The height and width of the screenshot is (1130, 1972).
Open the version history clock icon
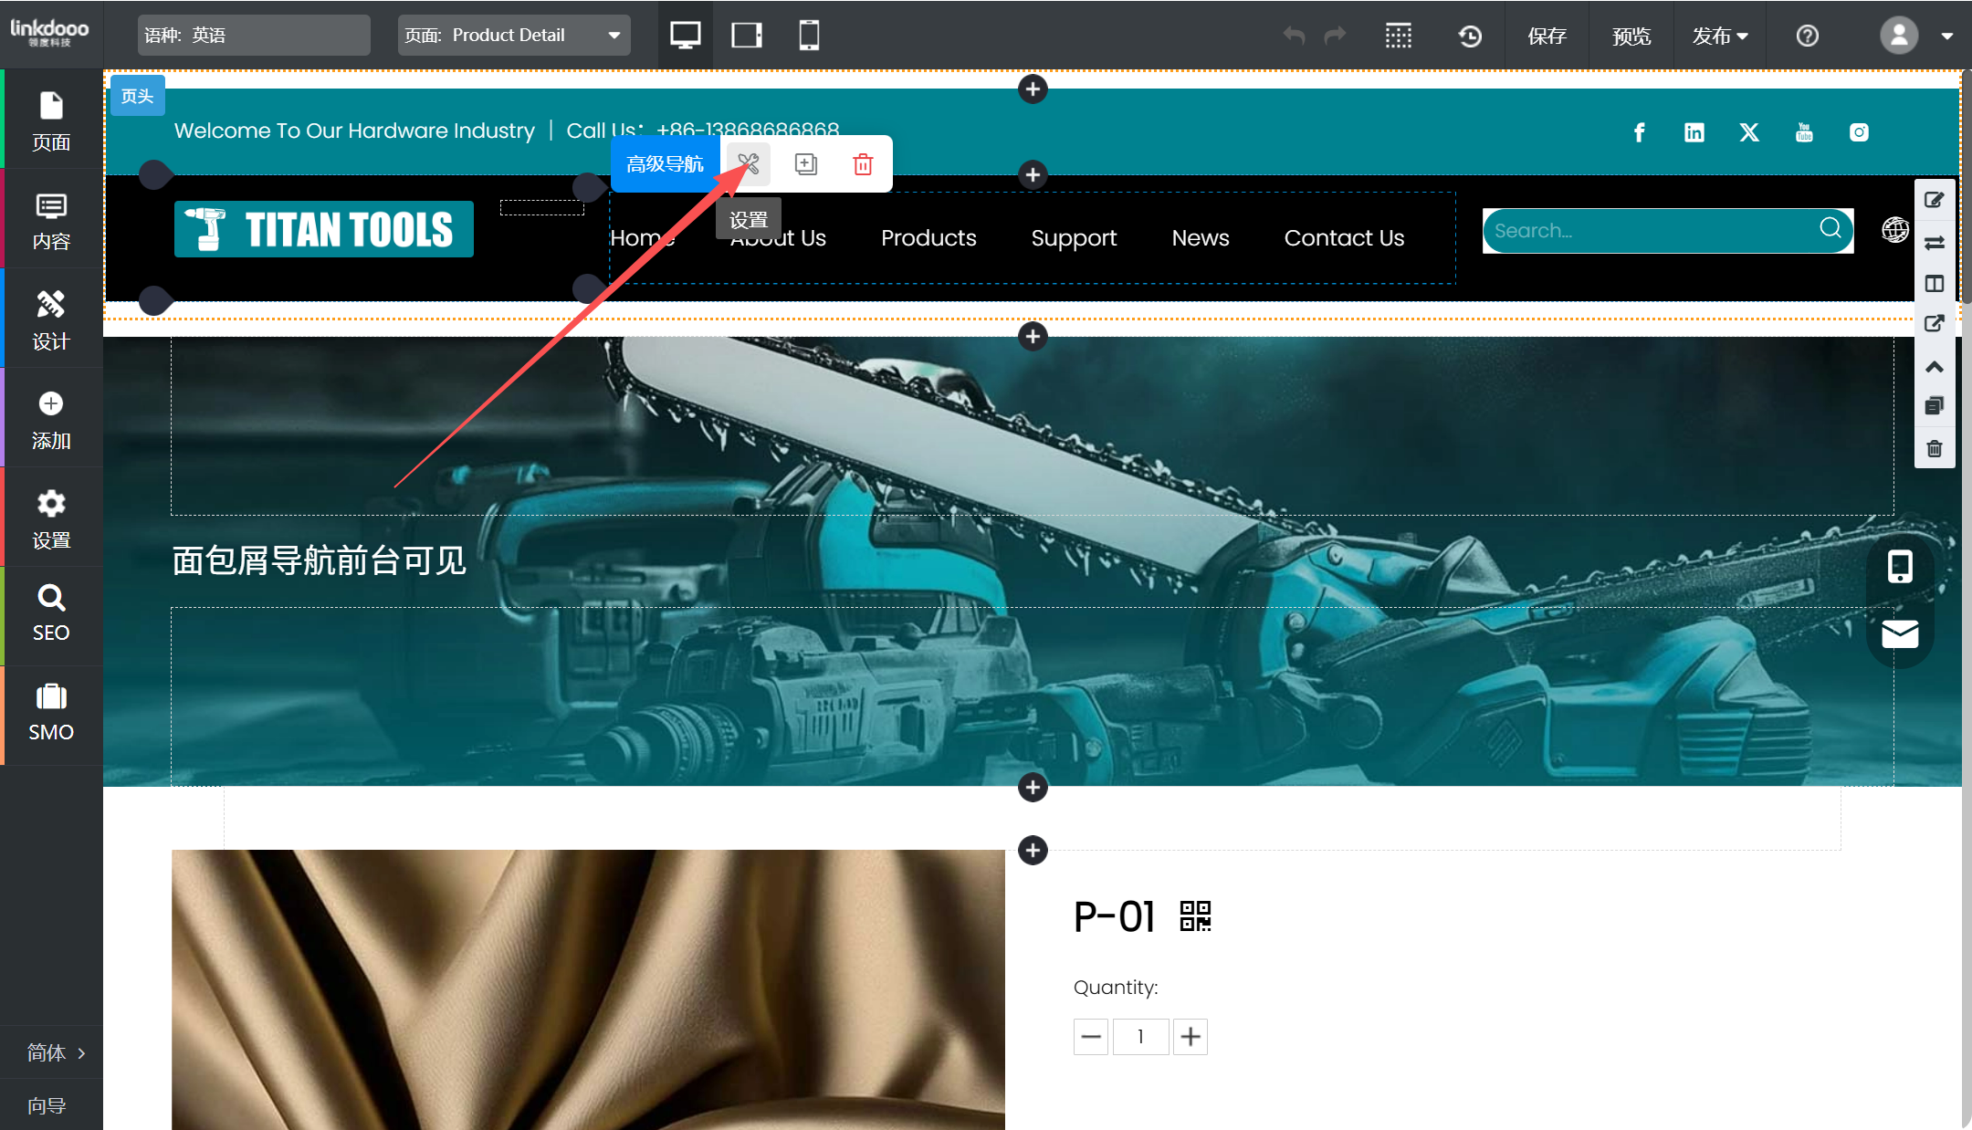[x=1470, y=36]
